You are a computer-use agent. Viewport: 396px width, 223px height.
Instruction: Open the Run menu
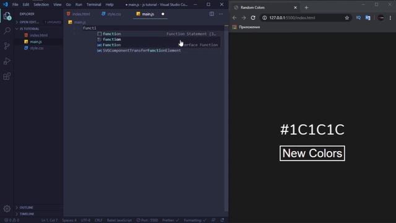pos(79,4)
